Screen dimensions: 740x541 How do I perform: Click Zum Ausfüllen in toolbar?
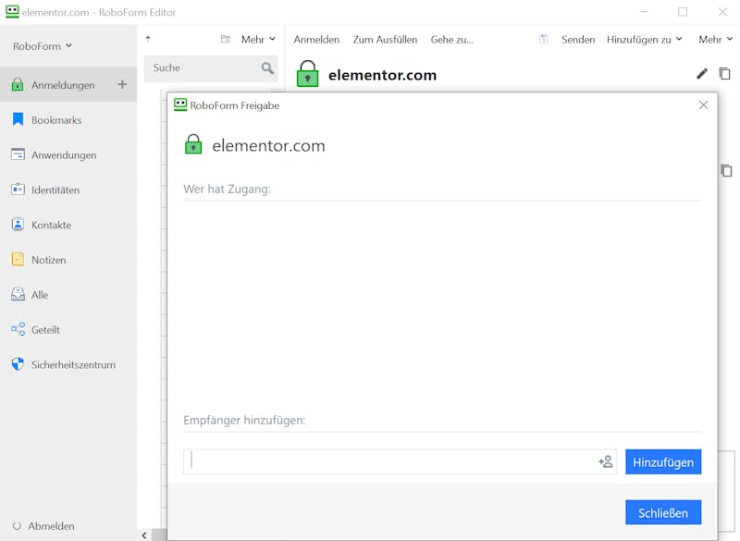(x=385, y=40)
